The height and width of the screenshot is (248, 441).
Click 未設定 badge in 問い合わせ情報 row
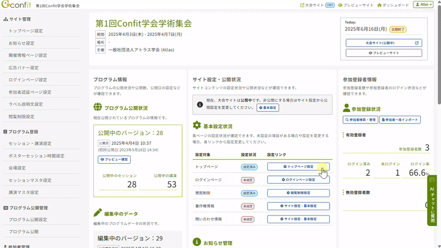point(248,219)
